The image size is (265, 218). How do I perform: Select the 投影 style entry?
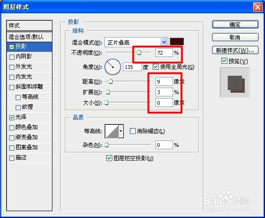pos(29,47)
